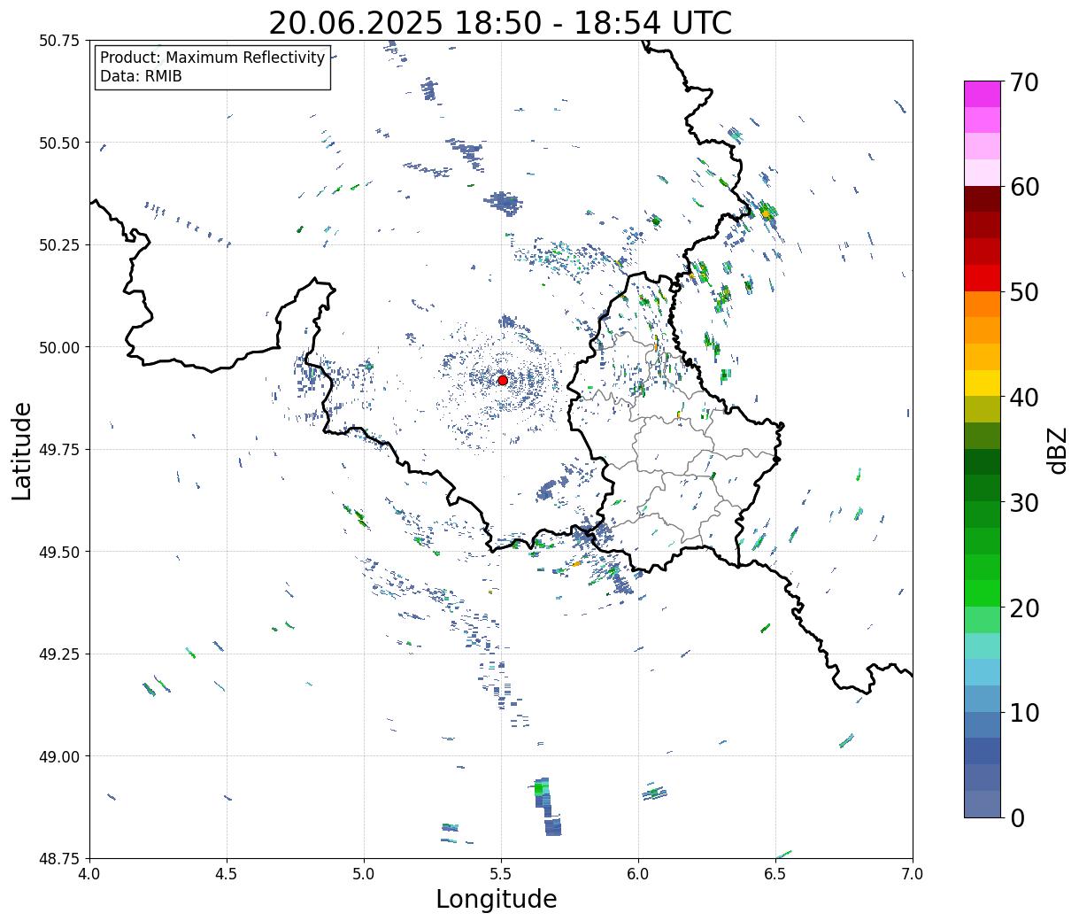Select the yellow swatch above 40 dBZ
The height and width of the screenshot is (921, 1079).
tap(983, 383)
